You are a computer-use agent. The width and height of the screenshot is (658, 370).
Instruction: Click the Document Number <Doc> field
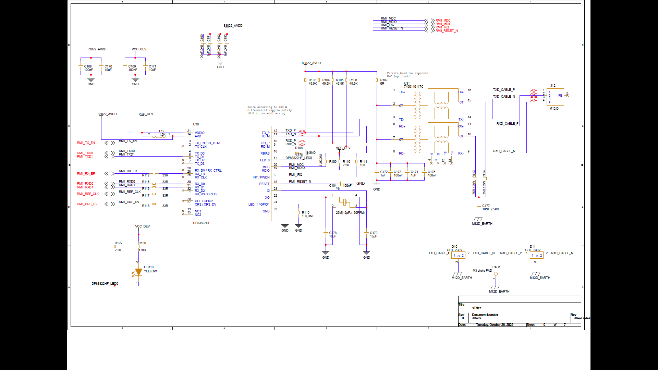click(476, 318)
